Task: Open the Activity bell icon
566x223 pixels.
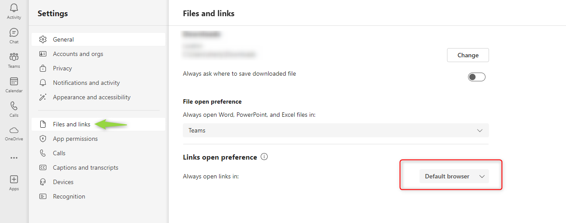Action: point(14,8)
